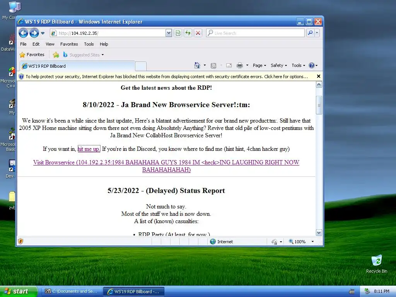Click the page scrollbar down arrow
This screenshot has width=396, height=297.
(319, 233)
